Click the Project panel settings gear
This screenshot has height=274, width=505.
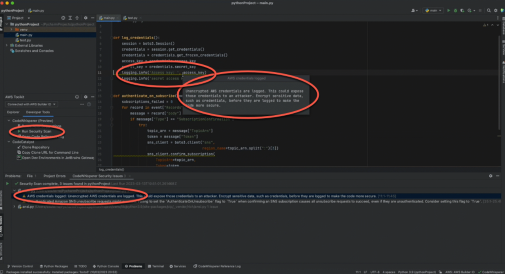click(85, 18)
